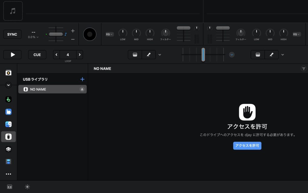Screen dimensions: 308x193
Task: Open the Beatport source in sidebar
Action: [x=8, y=99]
